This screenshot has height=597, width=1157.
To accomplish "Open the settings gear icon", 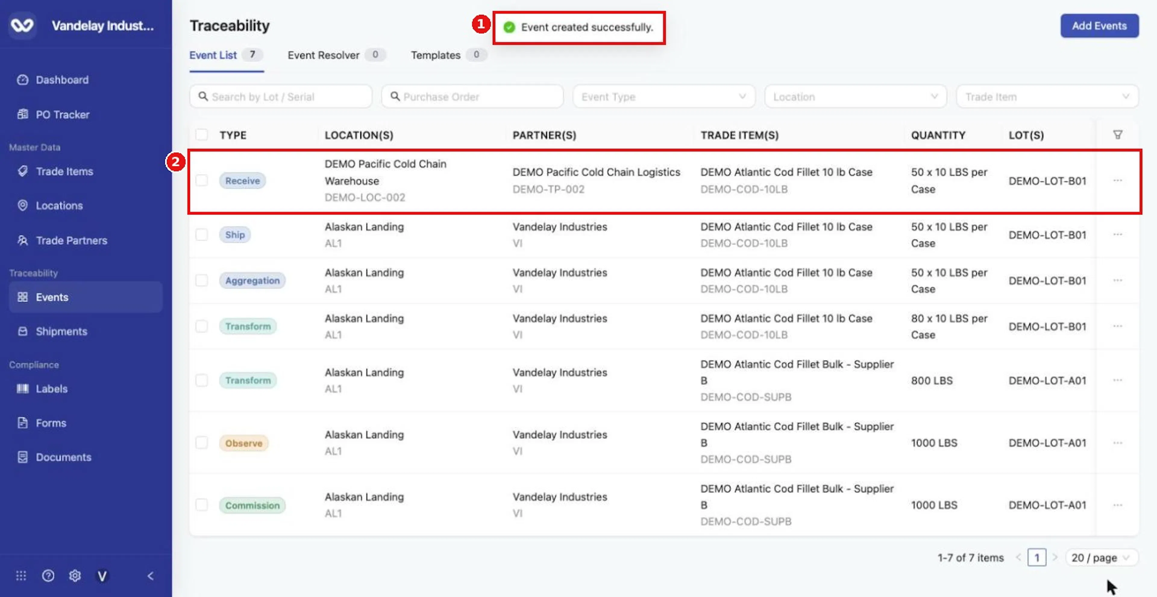I will coord(75,575).
